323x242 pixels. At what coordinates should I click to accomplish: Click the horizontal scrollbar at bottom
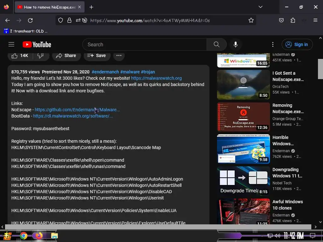pos(158,227)
